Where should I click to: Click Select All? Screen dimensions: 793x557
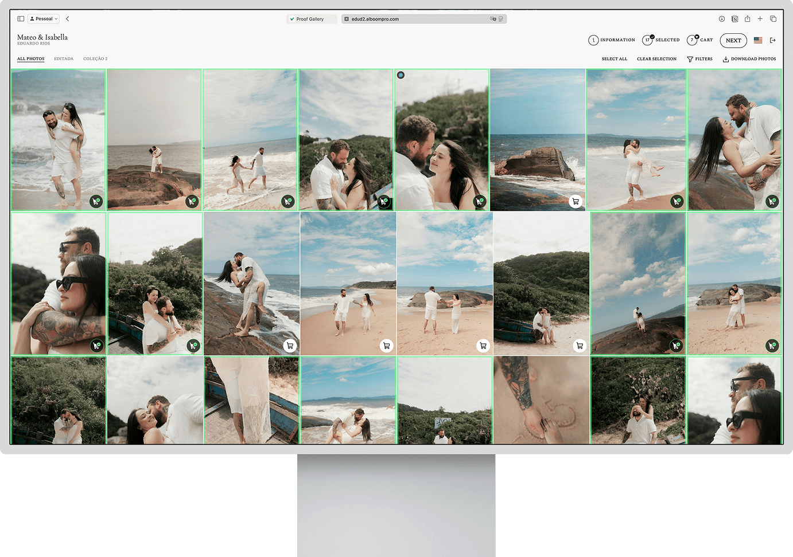(x=614, y=59)
